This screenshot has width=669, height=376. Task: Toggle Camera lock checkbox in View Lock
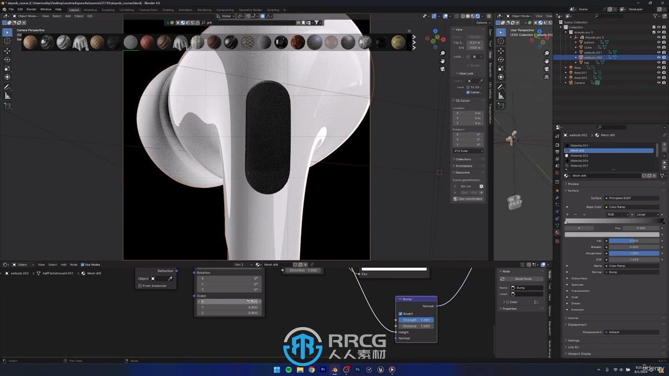point(468,92)
